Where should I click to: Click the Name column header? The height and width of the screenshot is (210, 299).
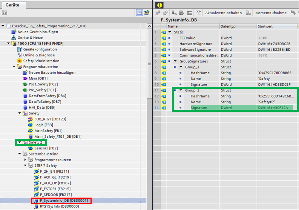[193, 26]
